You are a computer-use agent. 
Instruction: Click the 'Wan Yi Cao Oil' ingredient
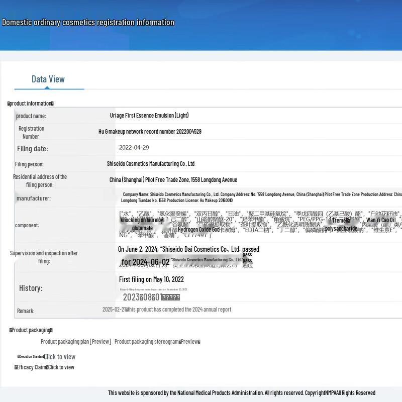point(381,220)
